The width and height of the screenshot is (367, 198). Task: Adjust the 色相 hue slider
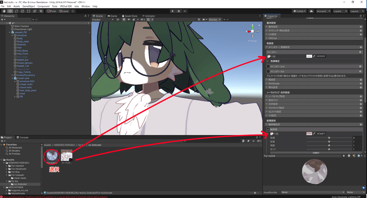(x=329, y=138)
